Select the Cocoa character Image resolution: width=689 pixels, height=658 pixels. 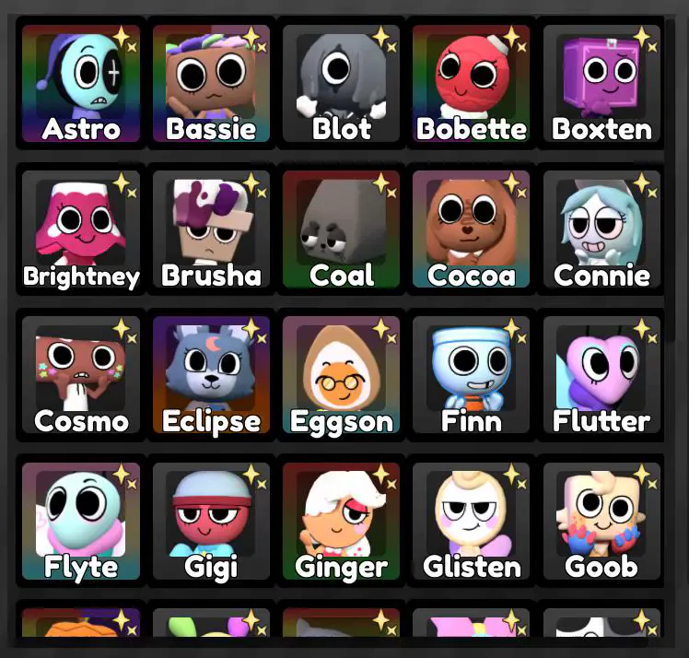pos(472,229)
